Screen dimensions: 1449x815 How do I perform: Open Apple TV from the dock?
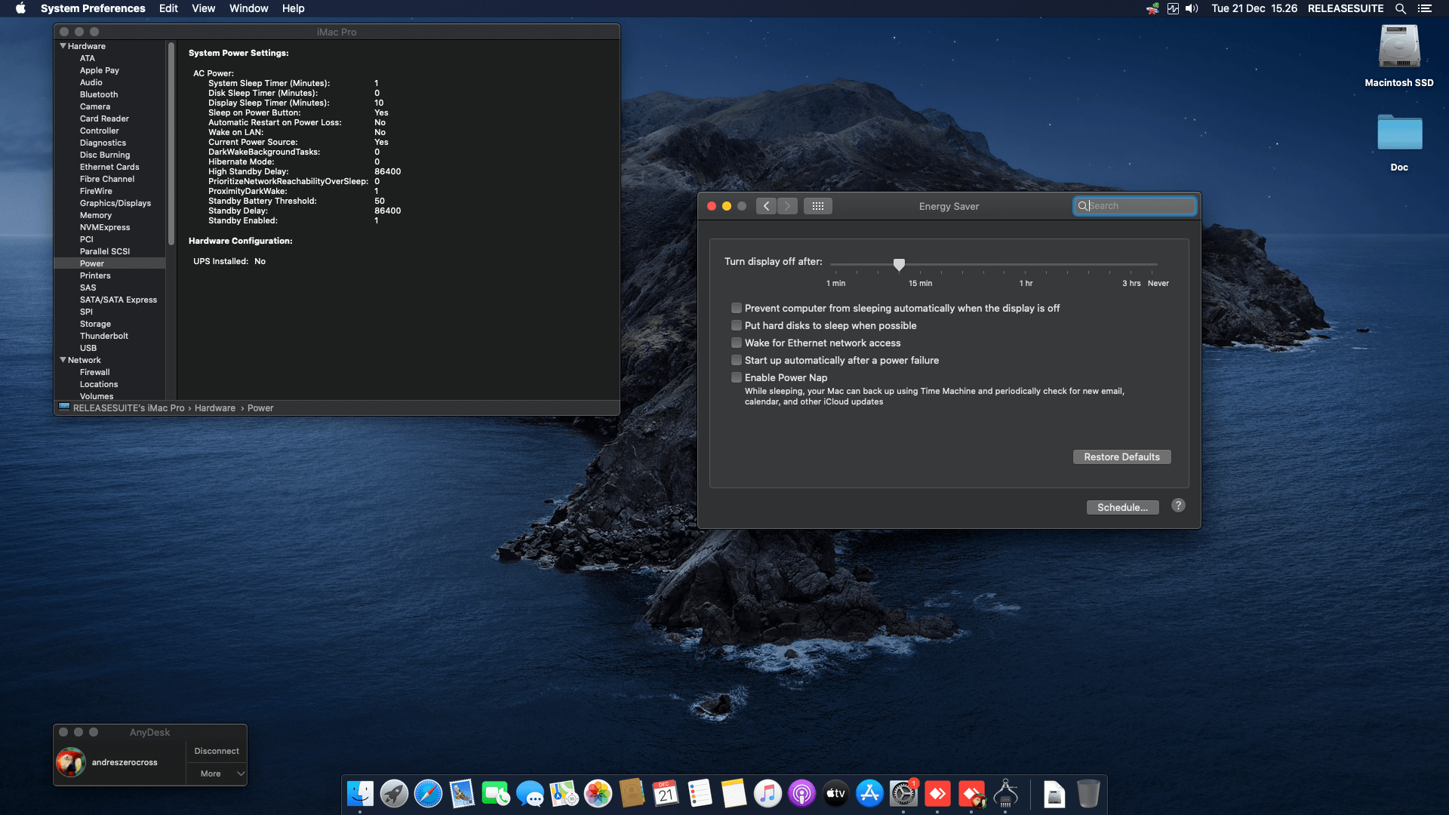(x=835, y=794)
